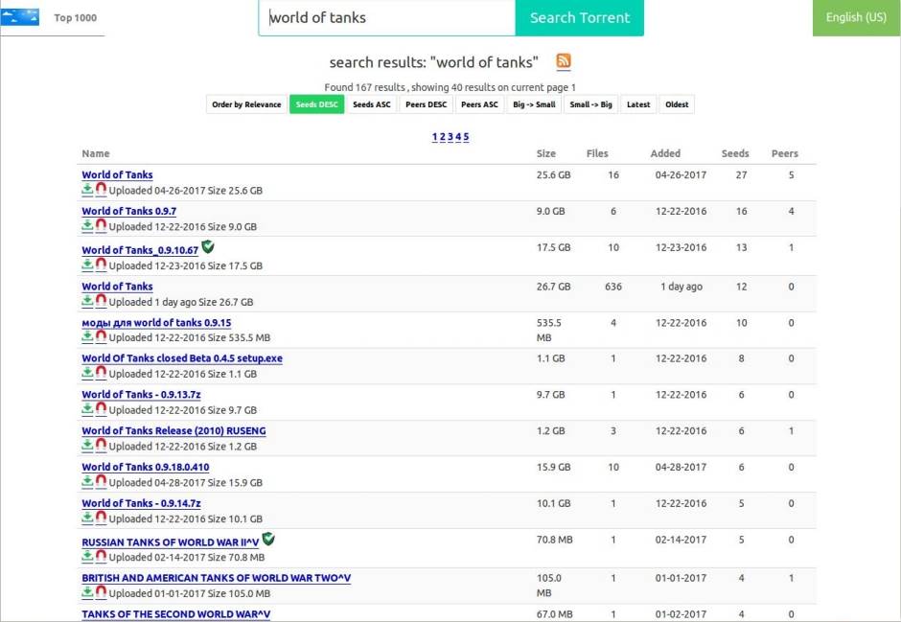Image resolution: width=901 pixels, height=622 pixels.
Task: Choose Order by Relevance
Action: click(x=245, y=104)
